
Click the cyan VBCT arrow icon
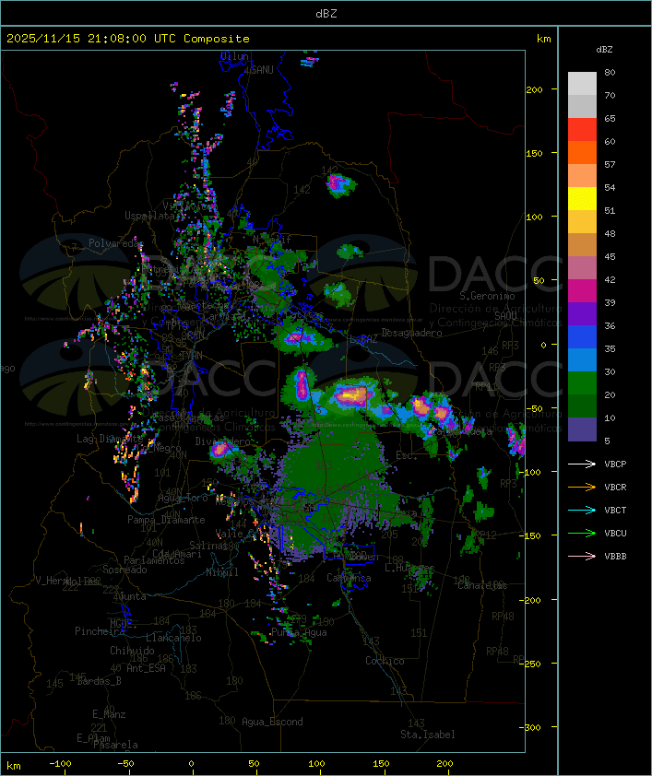point(582,511)
